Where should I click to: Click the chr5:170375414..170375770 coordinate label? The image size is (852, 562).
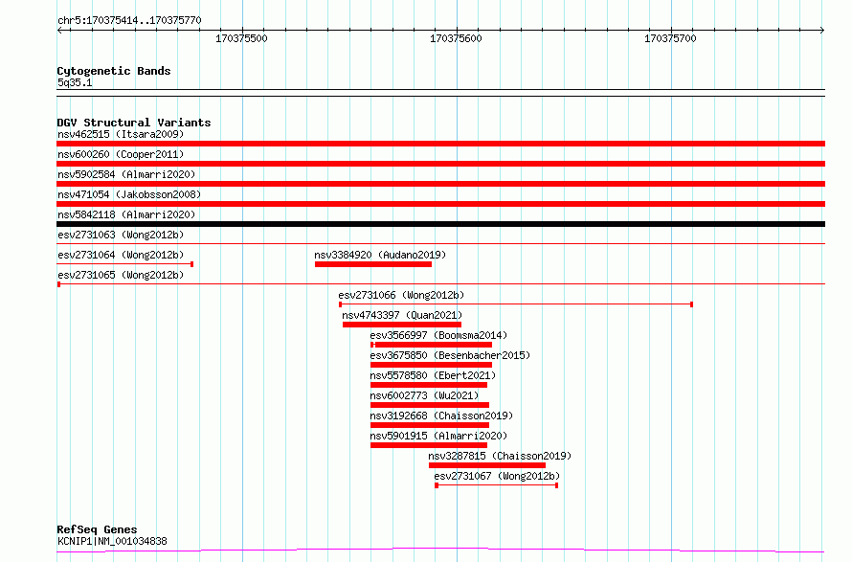129,20
